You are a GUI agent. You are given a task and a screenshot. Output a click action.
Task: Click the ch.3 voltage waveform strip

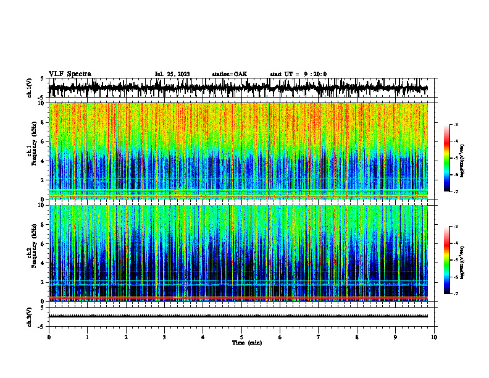[241, 317]
